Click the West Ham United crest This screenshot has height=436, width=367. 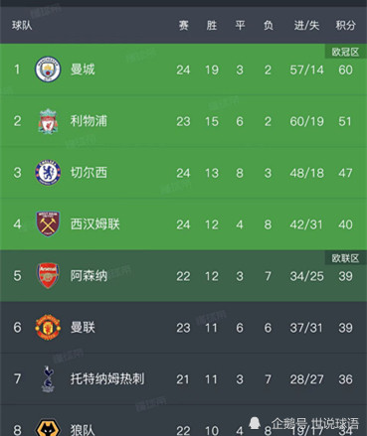pos(48,224)
